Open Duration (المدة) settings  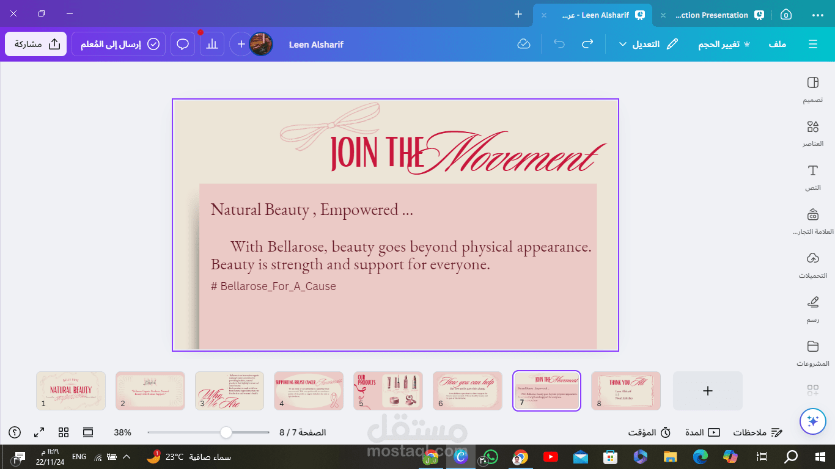pos(702,432)
